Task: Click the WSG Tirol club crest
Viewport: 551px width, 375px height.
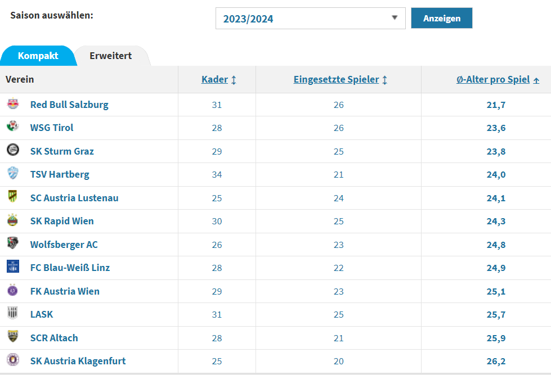Action: pyautogui.click(x=13, y=126)
